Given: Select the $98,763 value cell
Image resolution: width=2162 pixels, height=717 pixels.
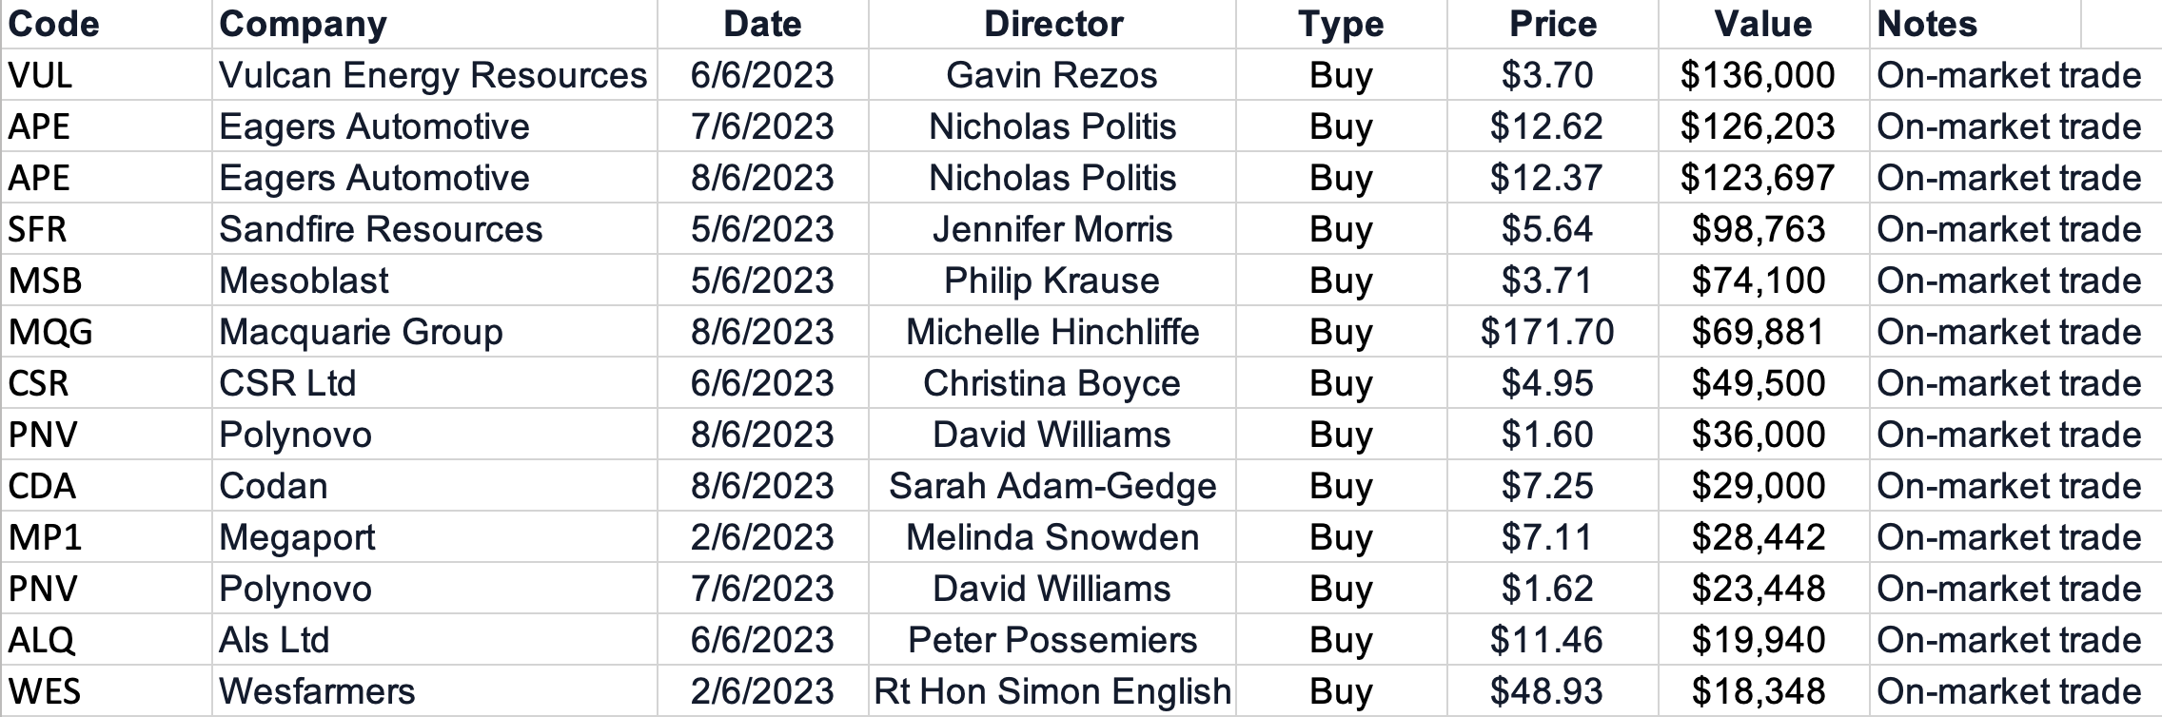Looking at the screenshot, I should point(1759,230).
